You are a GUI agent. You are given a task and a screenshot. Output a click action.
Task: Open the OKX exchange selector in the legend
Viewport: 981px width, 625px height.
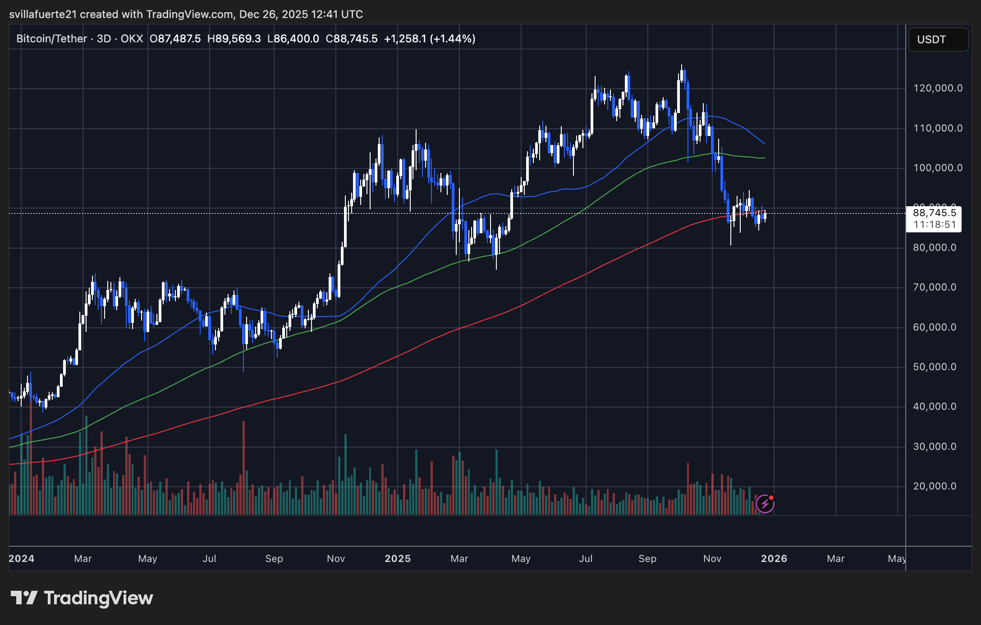pyautogui.click(x=132, y=39)
